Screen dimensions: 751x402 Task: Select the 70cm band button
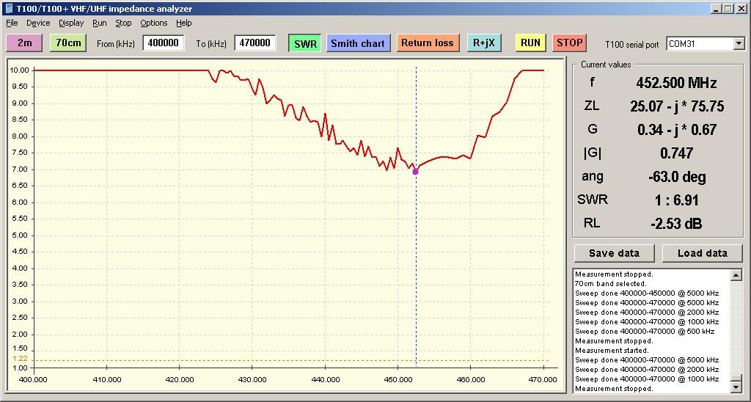click(68, 43)
